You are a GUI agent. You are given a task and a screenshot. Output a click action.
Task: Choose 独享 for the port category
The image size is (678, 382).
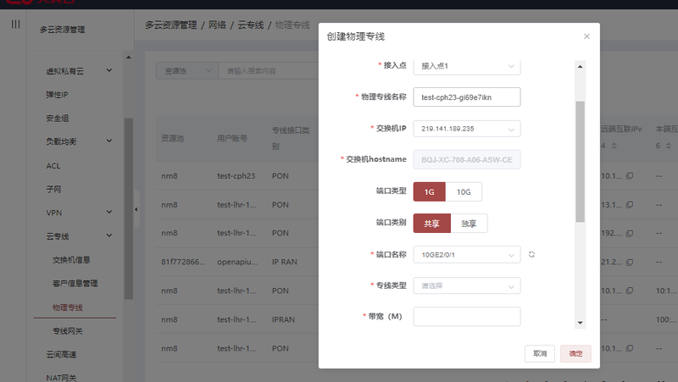point(469,223)
